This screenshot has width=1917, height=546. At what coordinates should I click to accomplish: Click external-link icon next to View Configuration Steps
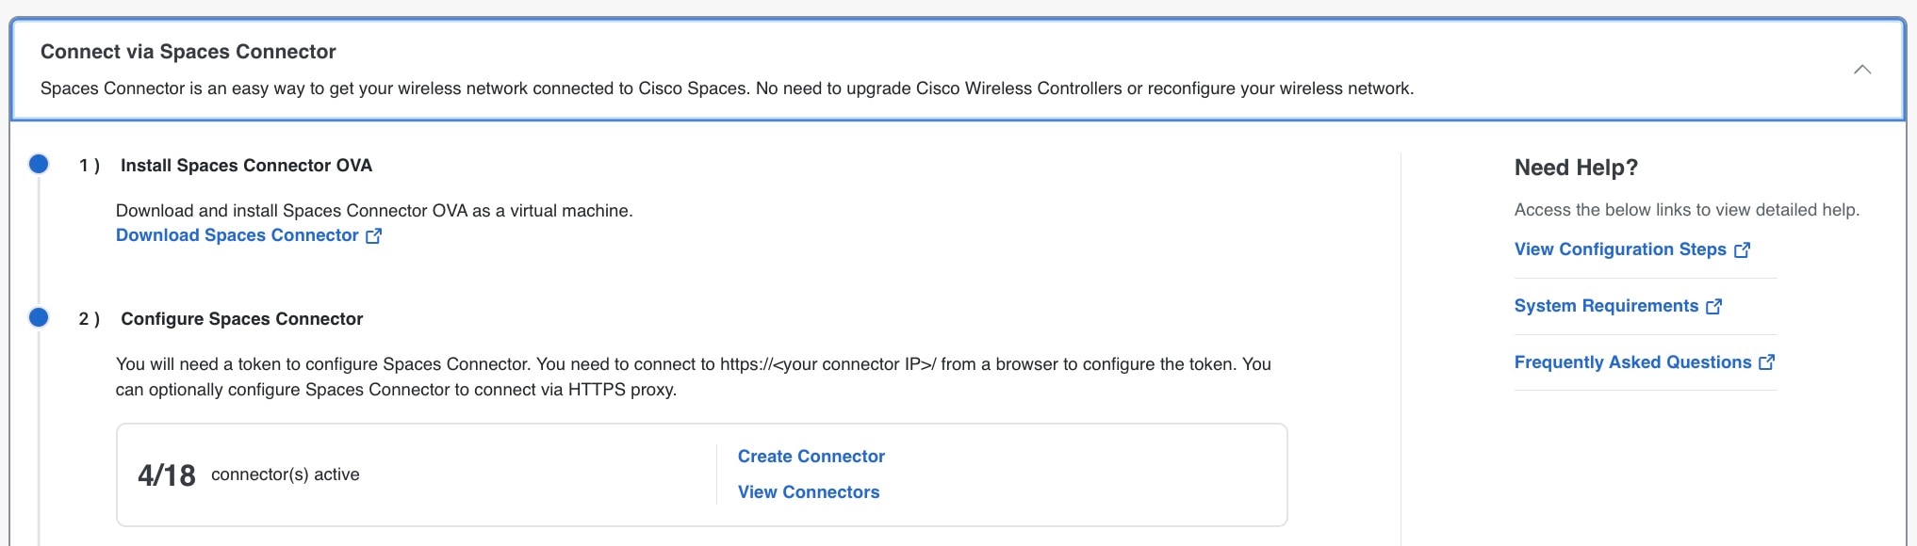[1743, 250]
